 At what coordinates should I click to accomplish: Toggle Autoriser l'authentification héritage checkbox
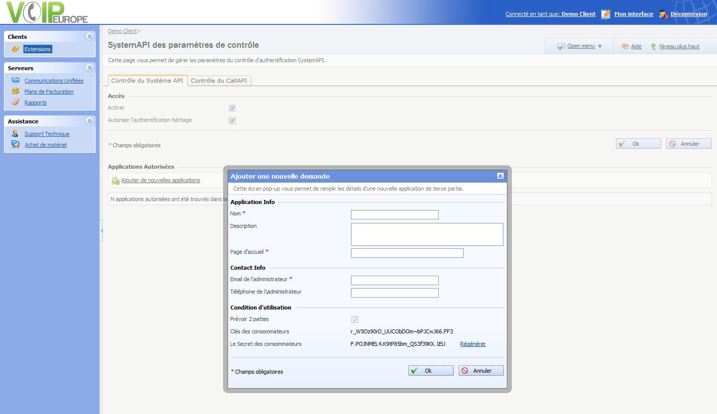232,120
